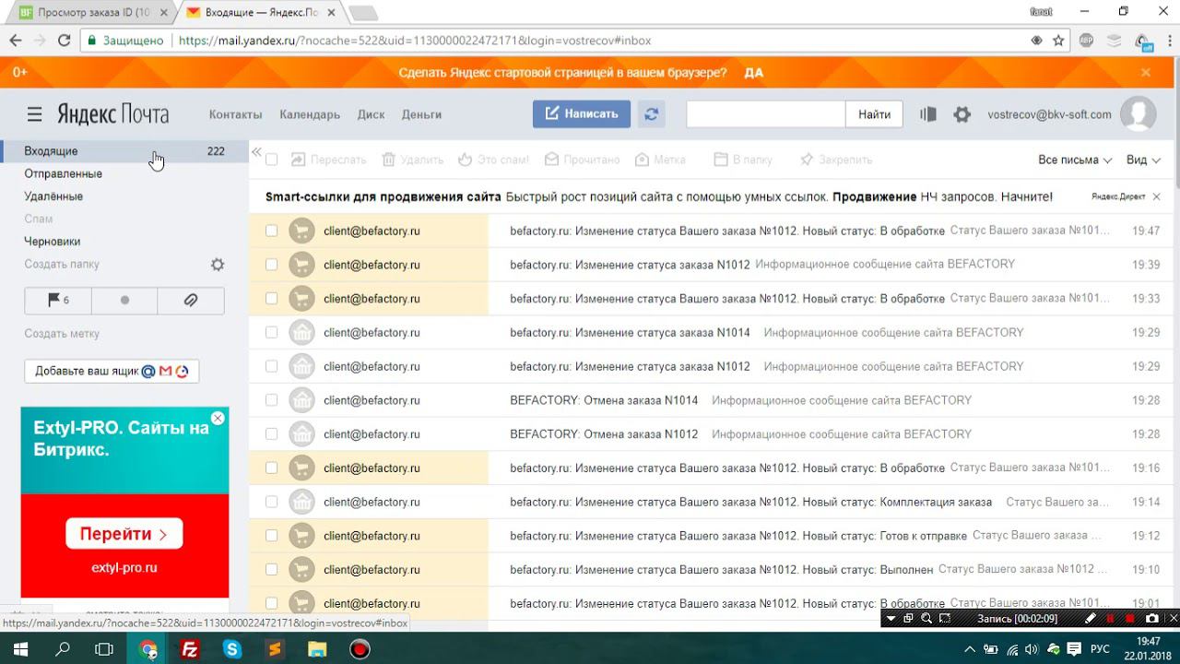The height and width of the screenshot is (664, 1180).
Task: Open File Explorer from taskbar
Action: [x=317, y=649]
